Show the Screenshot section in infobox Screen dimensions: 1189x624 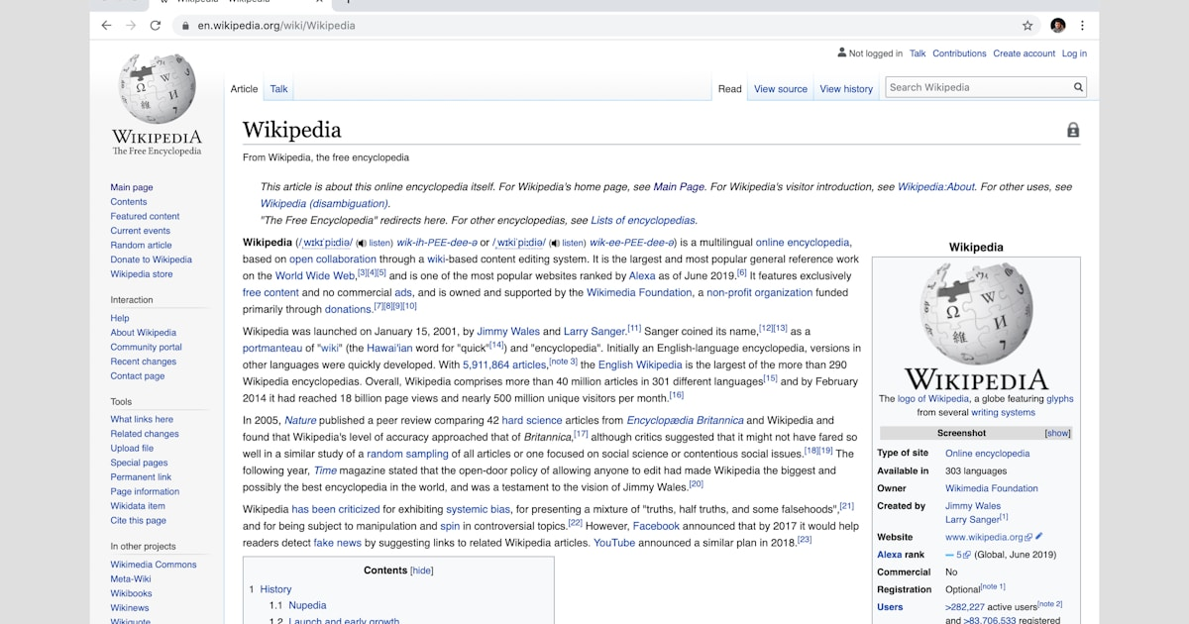pos(1057,433)
